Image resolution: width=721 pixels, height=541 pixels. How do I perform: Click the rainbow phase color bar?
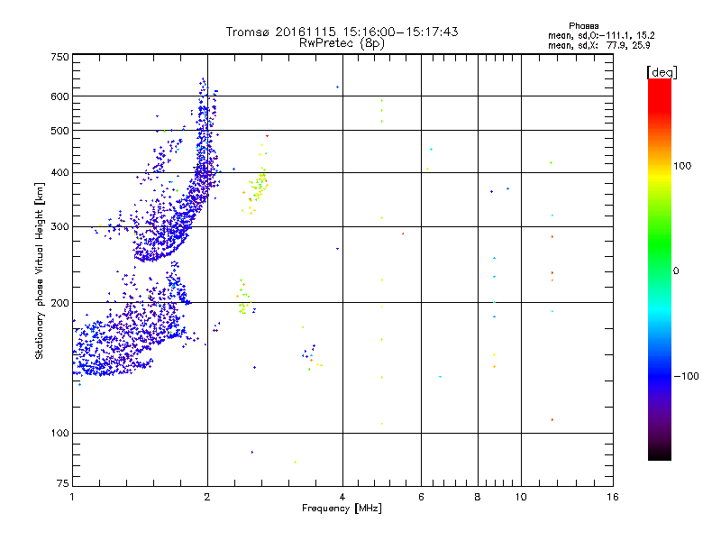click(660, 269)
